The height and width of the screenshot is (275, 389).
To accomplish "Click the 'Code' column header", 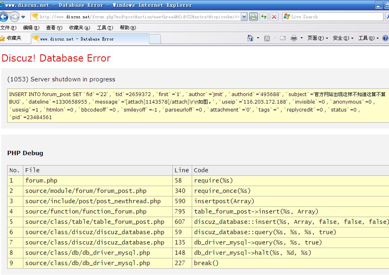I will 290,170.
